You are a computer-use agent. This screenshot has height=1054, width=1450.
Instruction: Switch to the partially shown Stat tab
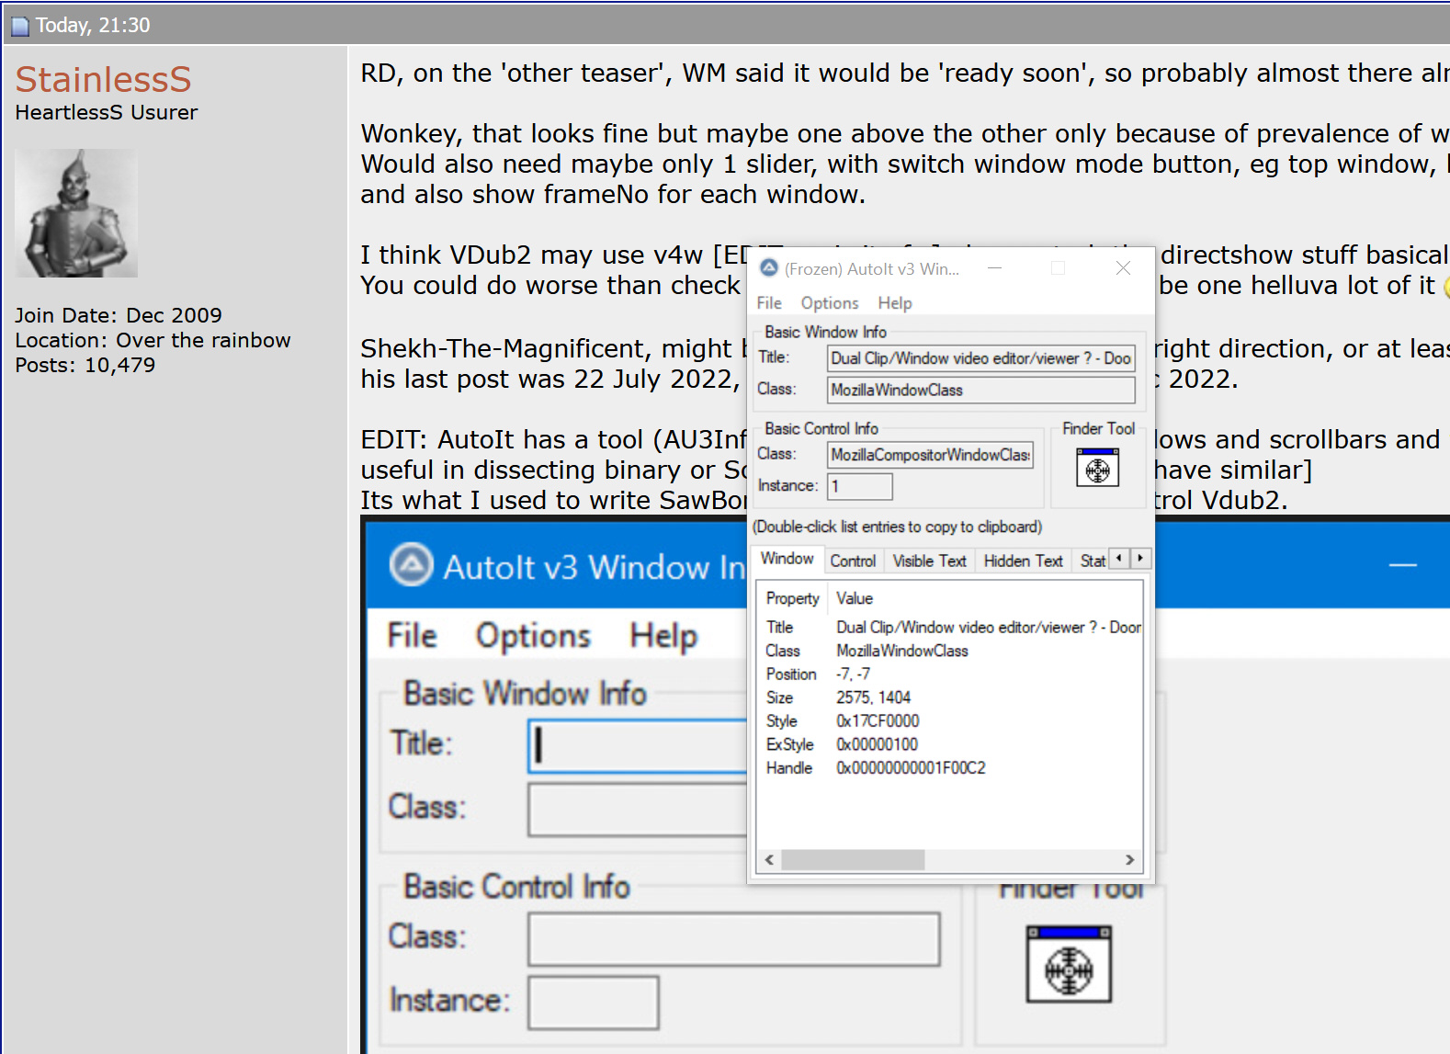(x=1092, y=561)
